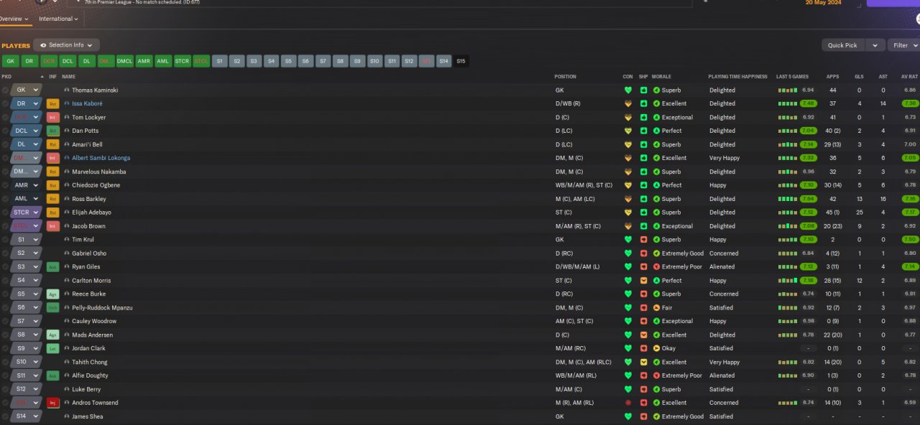Viewport: 920px width, 425px height.
Task: Sort the table by the NAME column
Action: click(68, 77)
